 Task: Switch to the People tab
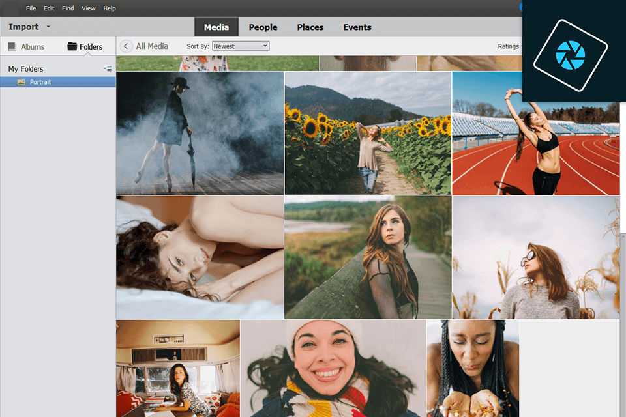pos(263,27)
